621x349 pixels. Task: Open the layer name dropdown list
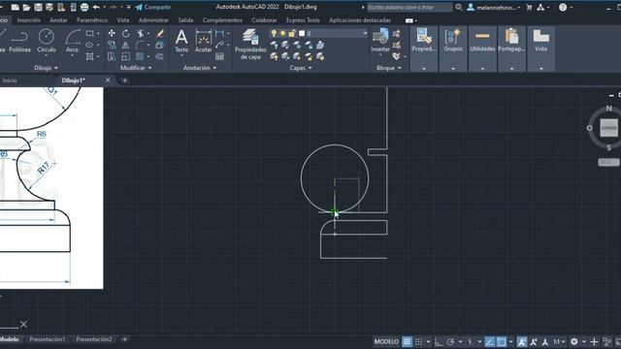[365, 33]
